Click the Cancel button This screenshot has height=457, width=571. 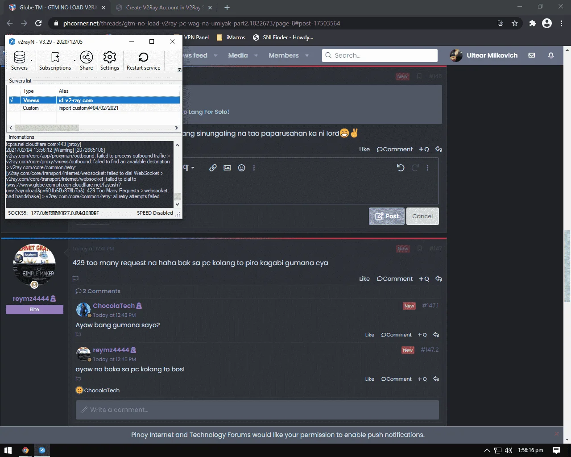tap(422, 216)
